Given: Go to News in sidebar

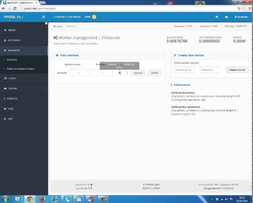Looking at the screenshot, I should pos(24,30).
